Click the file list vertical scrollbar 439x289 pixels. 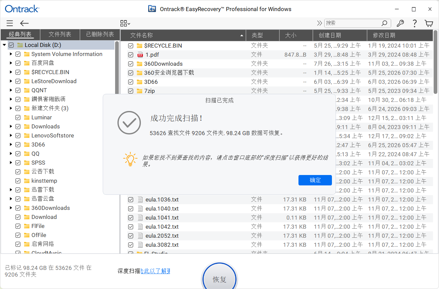pos(436,62)
